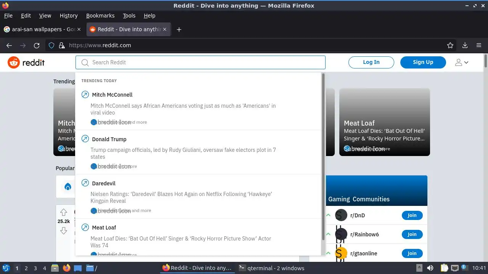This screenshot has width=488, height=274.
Task: Click the Reddit logo icon
Action: [14, 62]
